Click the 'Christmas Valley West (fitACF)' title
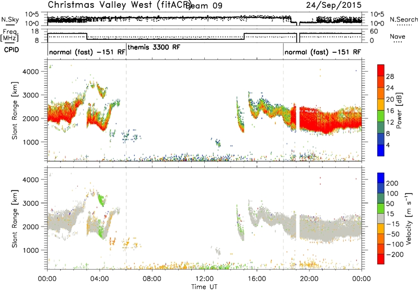Screen dimensions: 418x290 click(119, 5)
